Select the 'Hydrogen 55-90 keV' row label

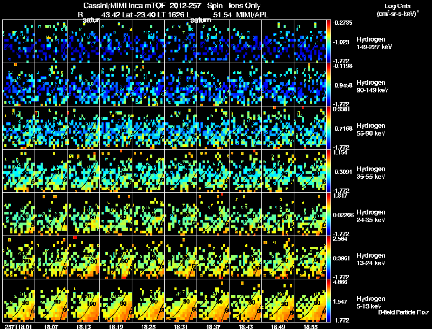(x=371, y=130)
